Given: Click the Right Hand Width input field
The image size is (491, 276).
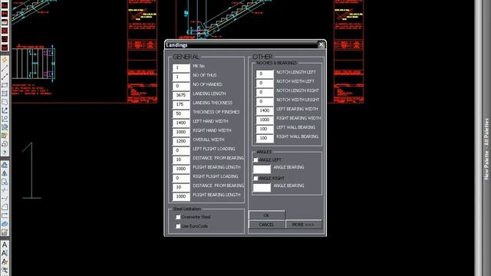Looking at the screenshot, I should pyautogui.click(x=181, y=132).
